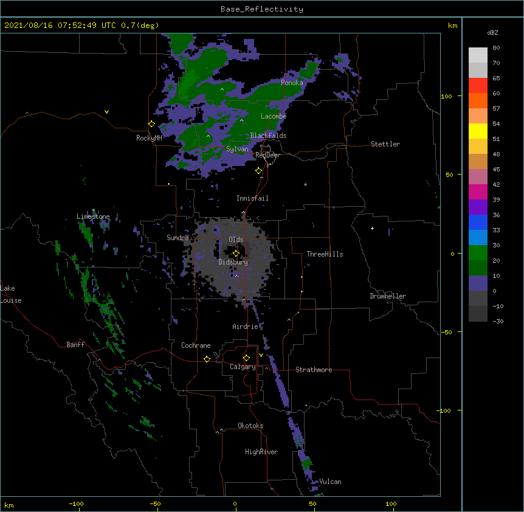Click the Cochrane town label
The height and width of the screenshot is (512, 524).
[x=196, y=345]
